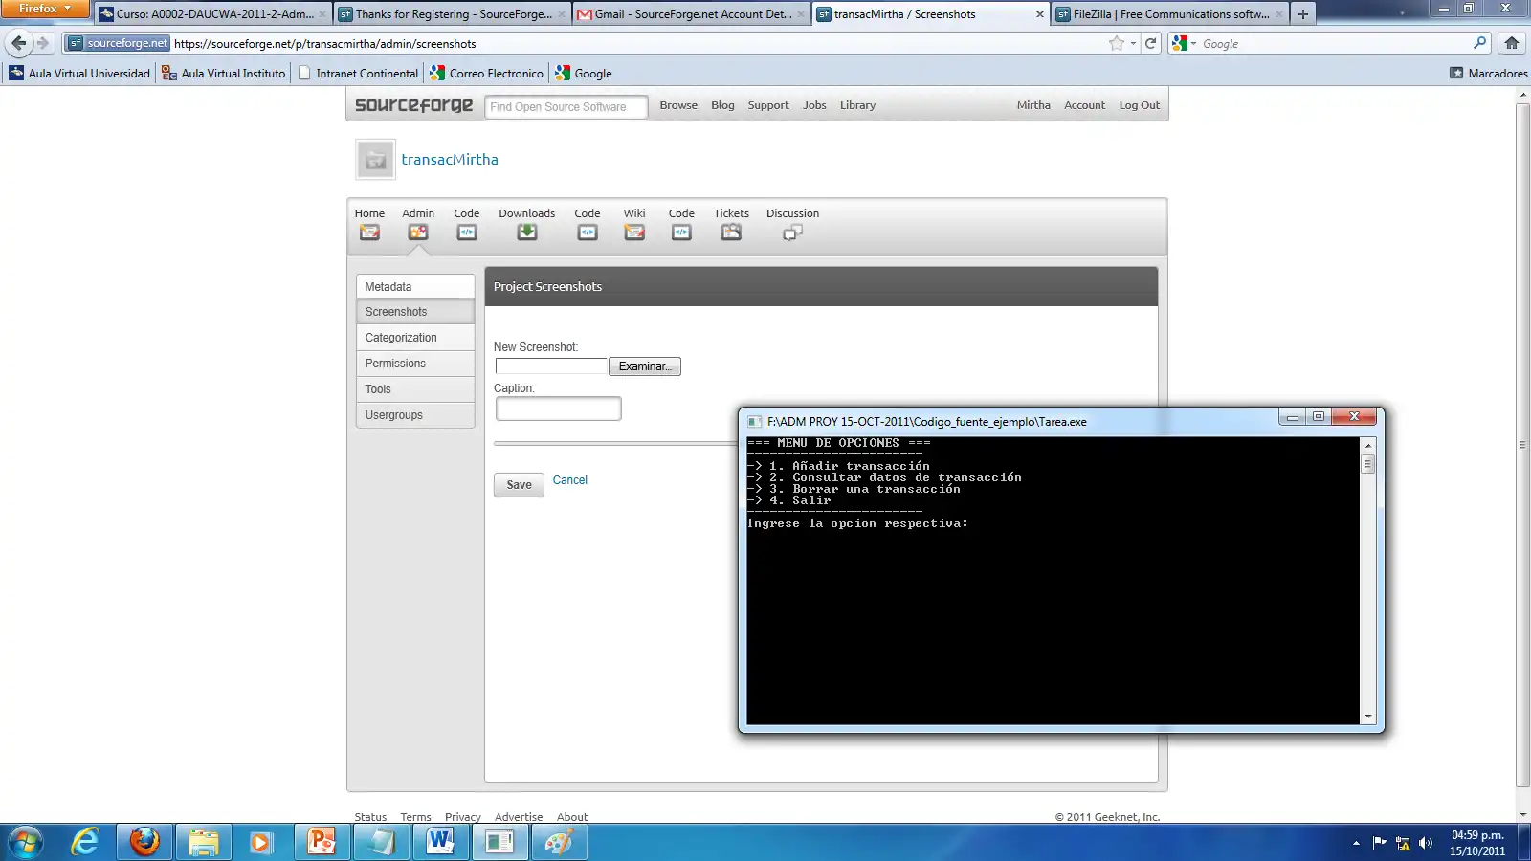Image resolution: width=1531 pixels, height=861 pixels.
Task: Show hidden tray icons arrow
Action: click(1356, 843)
